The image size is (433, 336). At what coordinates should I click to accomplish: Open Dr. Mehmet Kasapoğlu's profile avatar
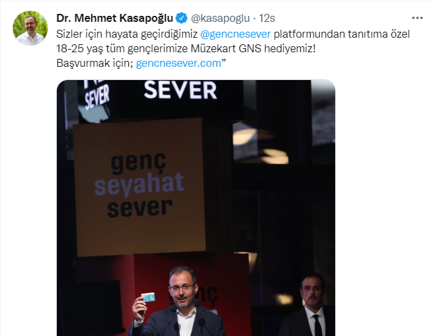(30, 28)
